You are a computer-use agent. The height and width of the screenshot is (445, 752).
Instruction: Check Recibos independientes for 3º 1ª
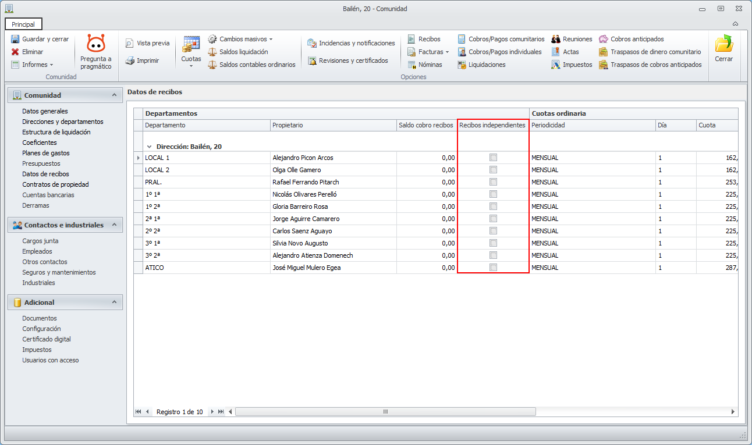pos(494,243)
